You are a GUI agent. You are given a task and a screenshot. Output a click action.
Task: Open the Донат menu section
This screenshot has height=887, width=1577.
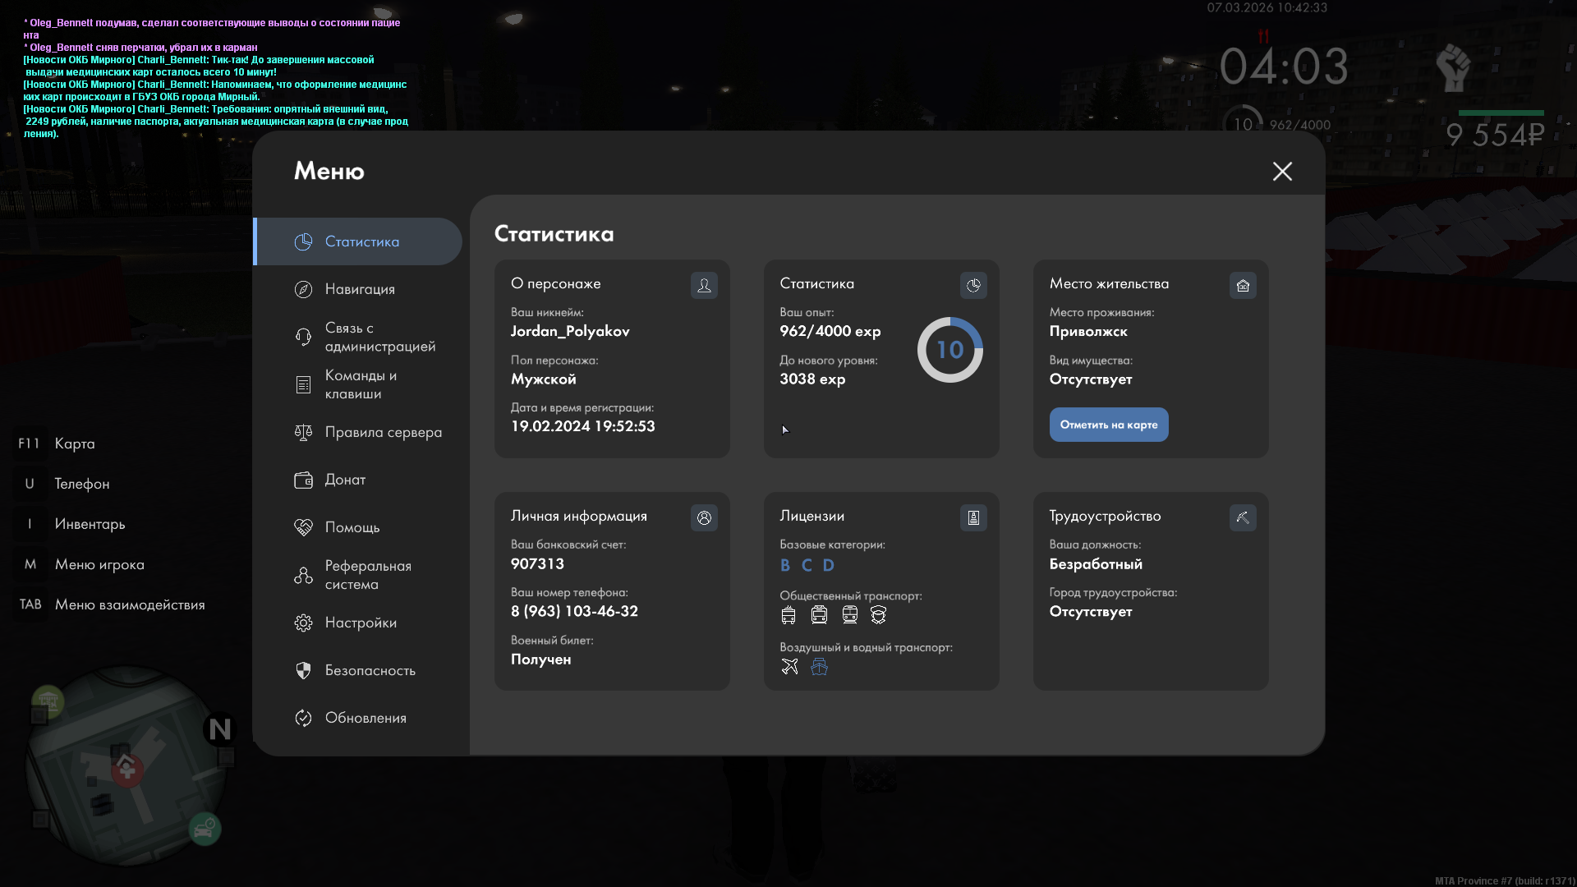[345, 480]
